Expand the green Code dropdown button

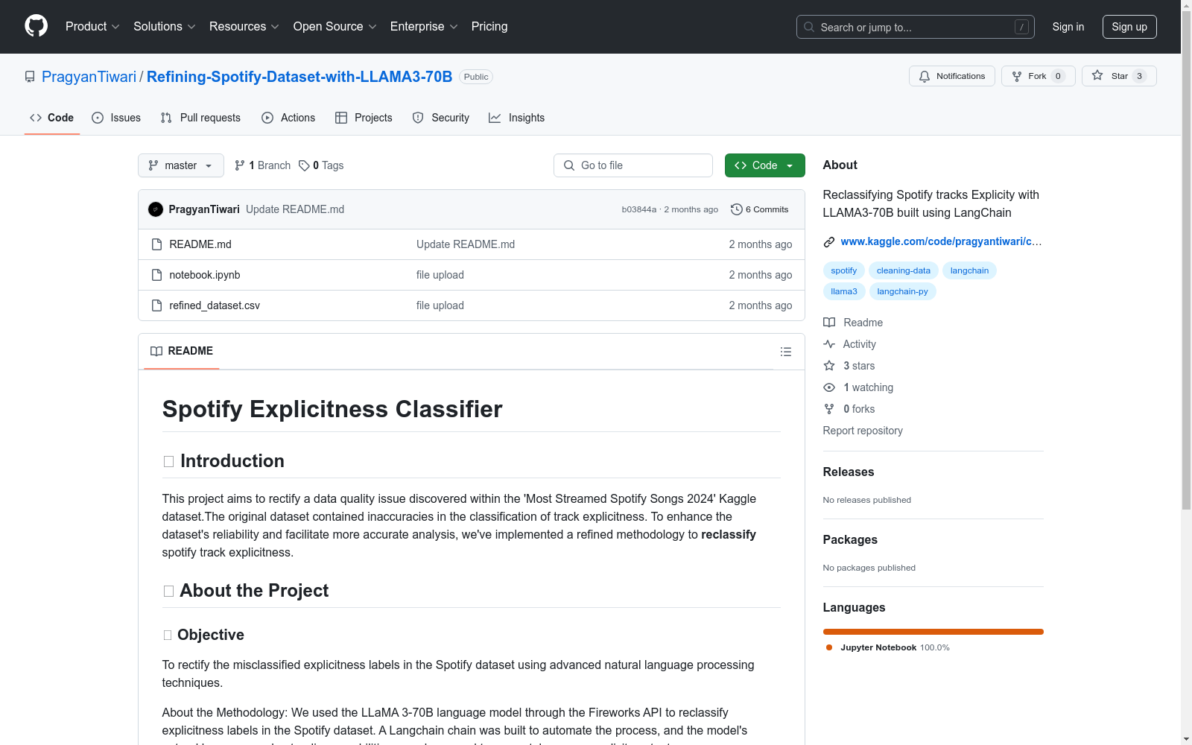pos(764,165)
